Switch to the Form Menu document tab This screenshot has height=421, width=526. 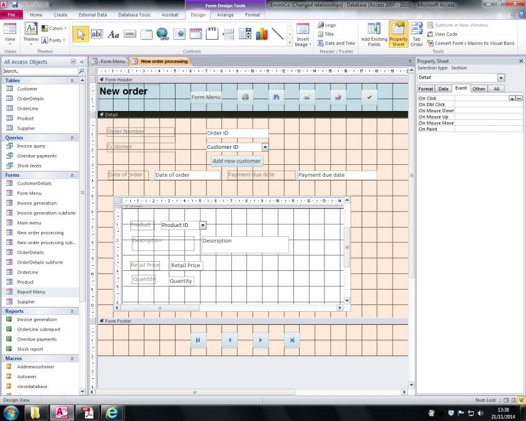tap(109, 61)
